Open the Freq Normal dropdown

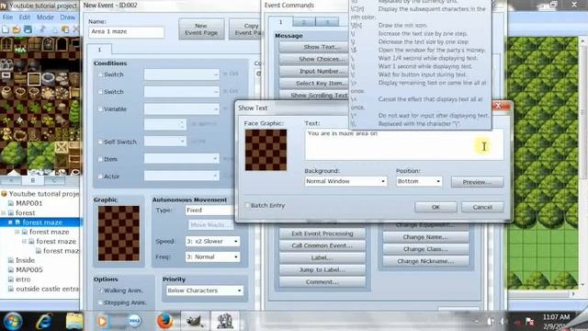point(212,257)
